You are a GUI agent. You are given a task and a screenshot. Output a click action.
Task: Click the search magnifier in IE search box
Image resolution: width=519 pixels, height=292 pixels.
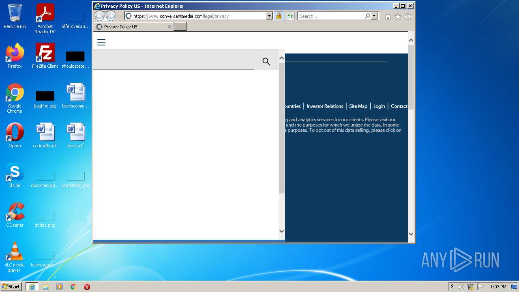367,16
